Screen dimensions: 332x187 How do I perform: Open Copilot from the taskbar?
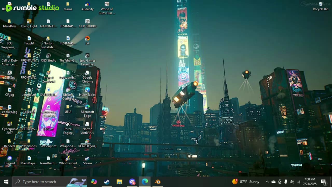94,182
